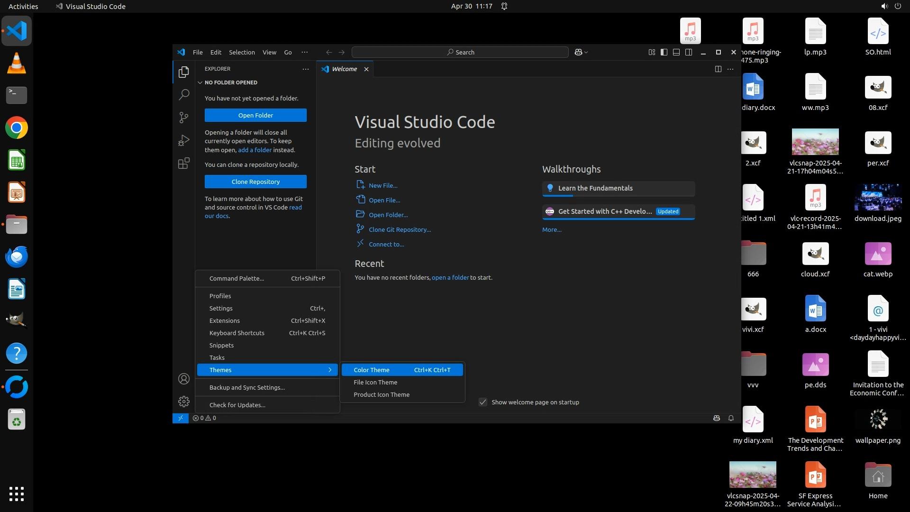Collapse the No Folder Opened section
910x512 pixels.
tap(200, 82)
